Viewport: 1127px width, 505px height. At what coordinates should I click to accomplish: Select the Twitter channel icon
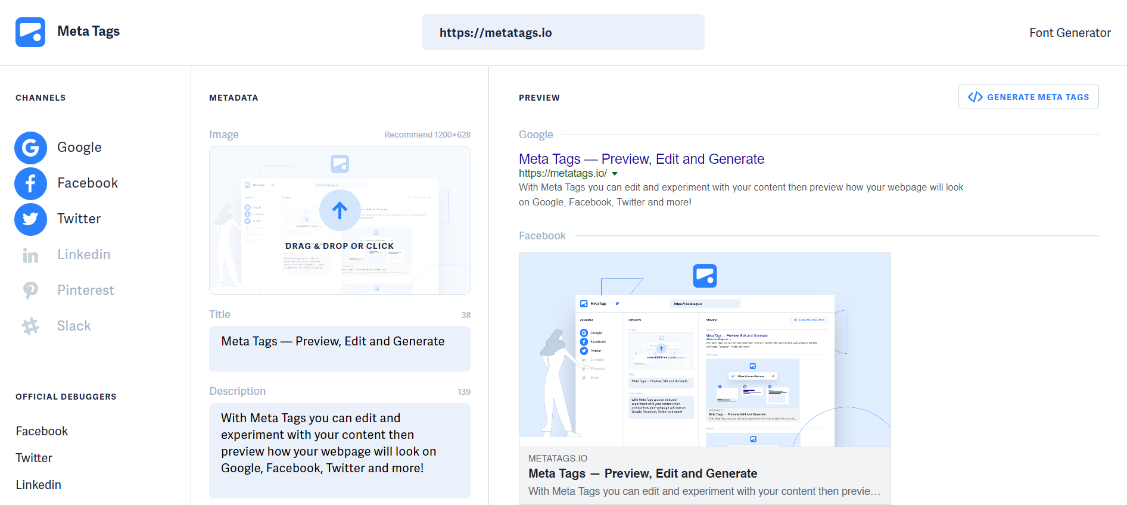point(30,219)
